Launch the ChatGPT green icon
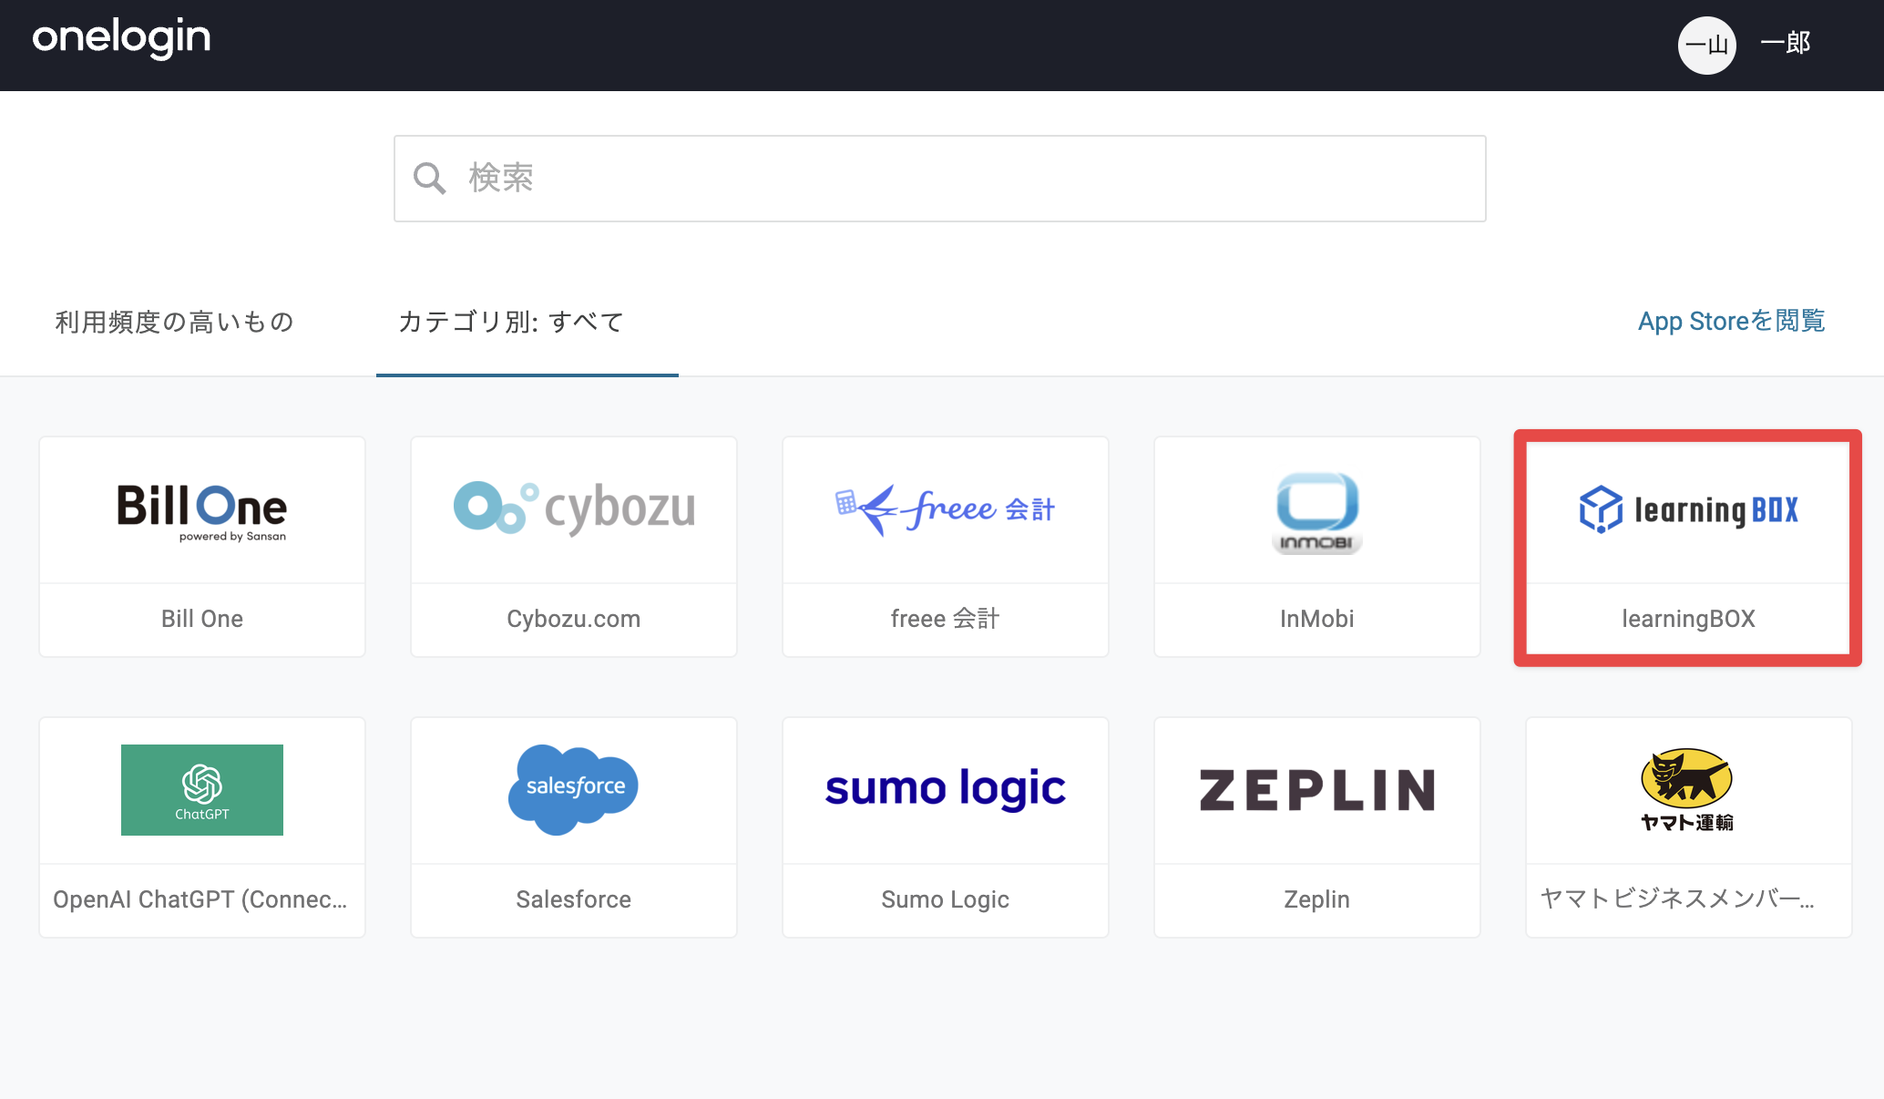The image size is (1884, 1099). (x=202, y=790)
